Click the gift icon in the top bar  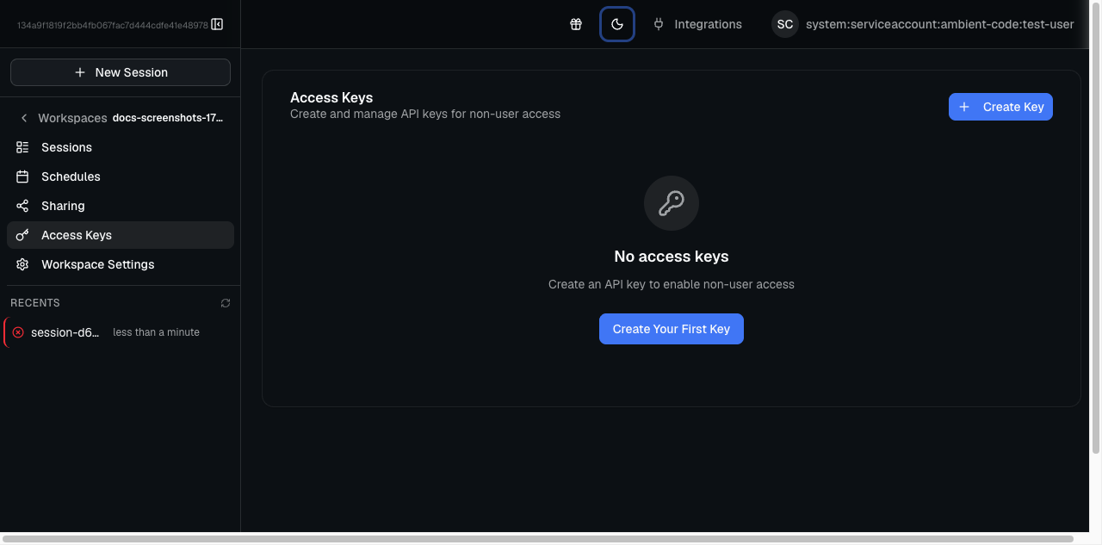tap(576, 24)
